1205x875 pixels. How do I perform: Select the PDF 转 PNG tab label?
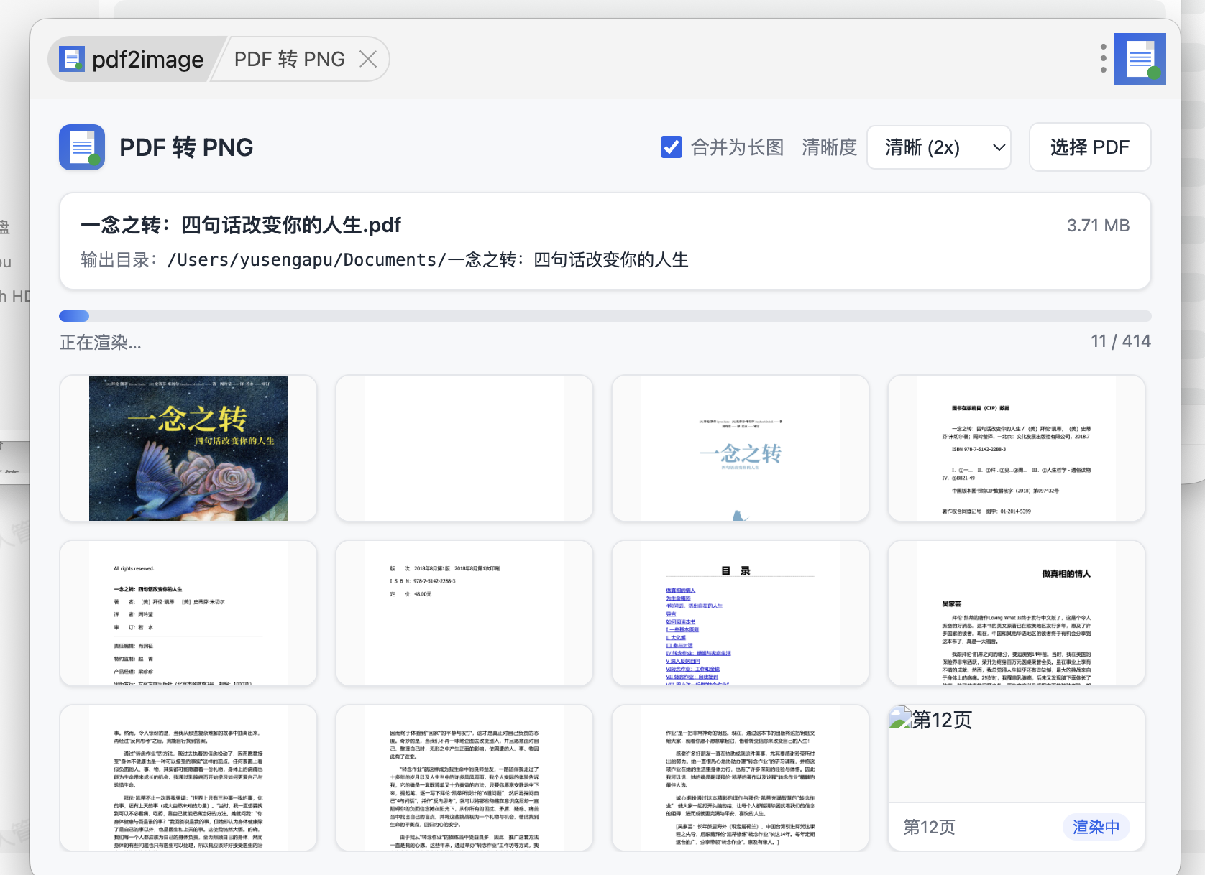[x=290, y=59]
